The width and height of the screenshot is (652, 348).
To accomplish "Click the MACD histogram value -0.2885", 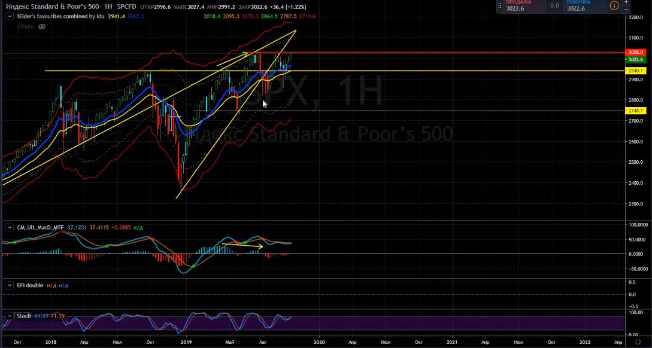I will point(121,228).
